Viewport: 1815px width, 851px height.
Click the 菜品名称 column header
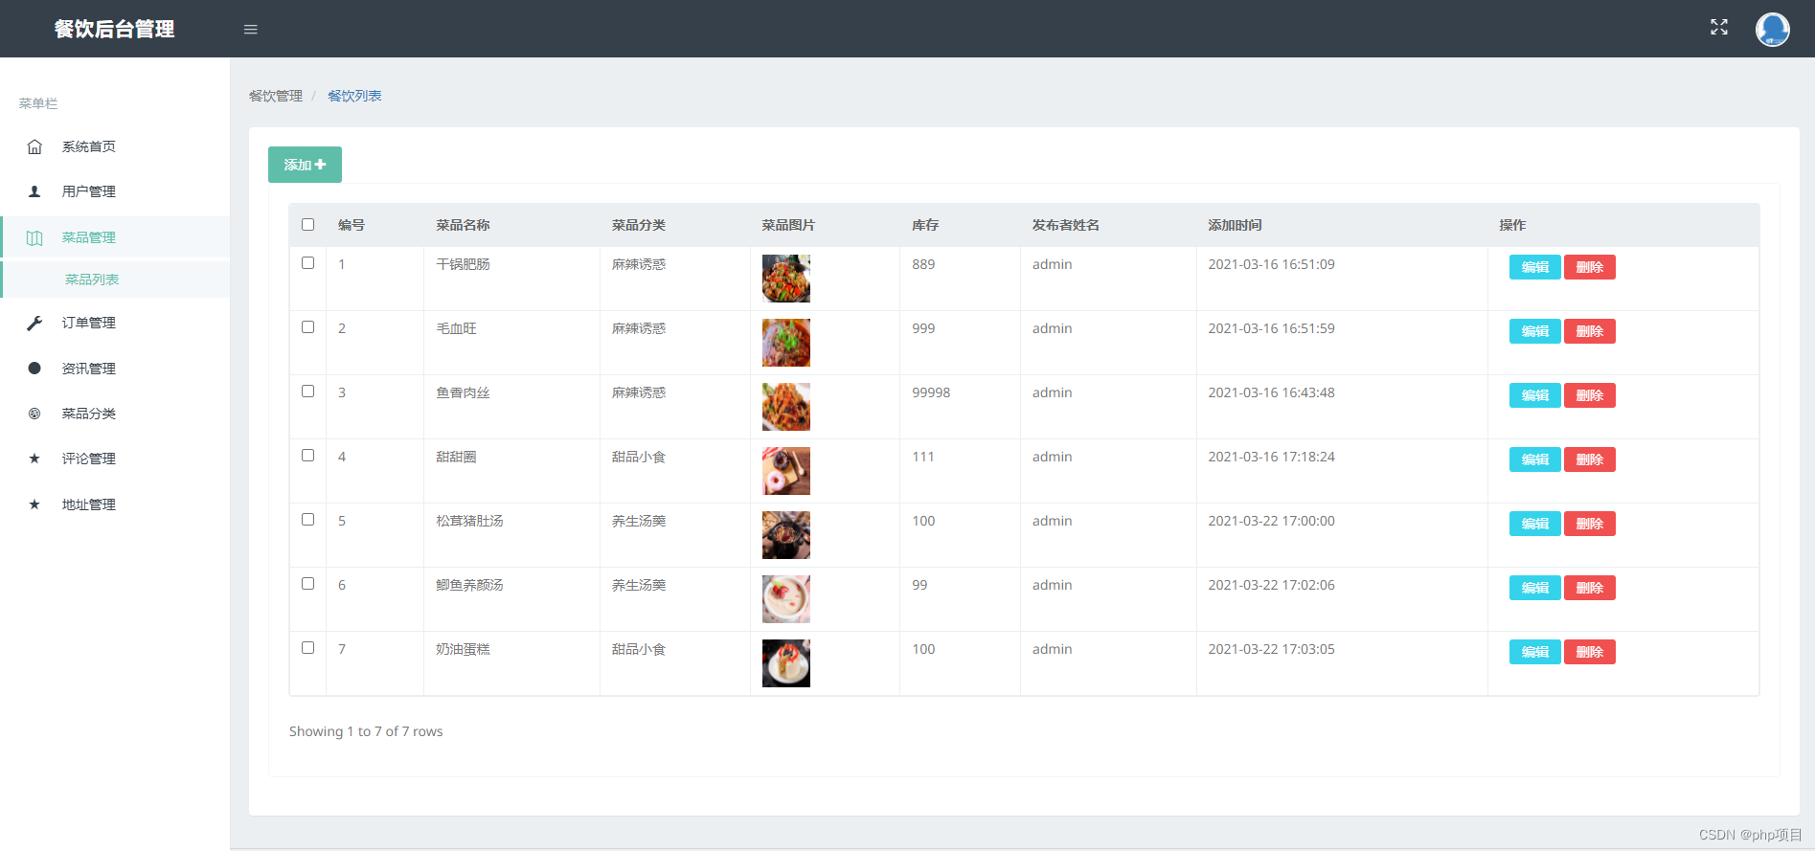[463, 225]
